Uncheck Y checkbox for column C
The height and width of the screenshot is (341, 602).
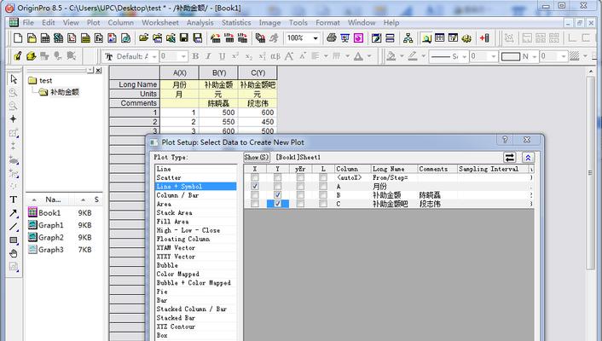pos(278,204)
